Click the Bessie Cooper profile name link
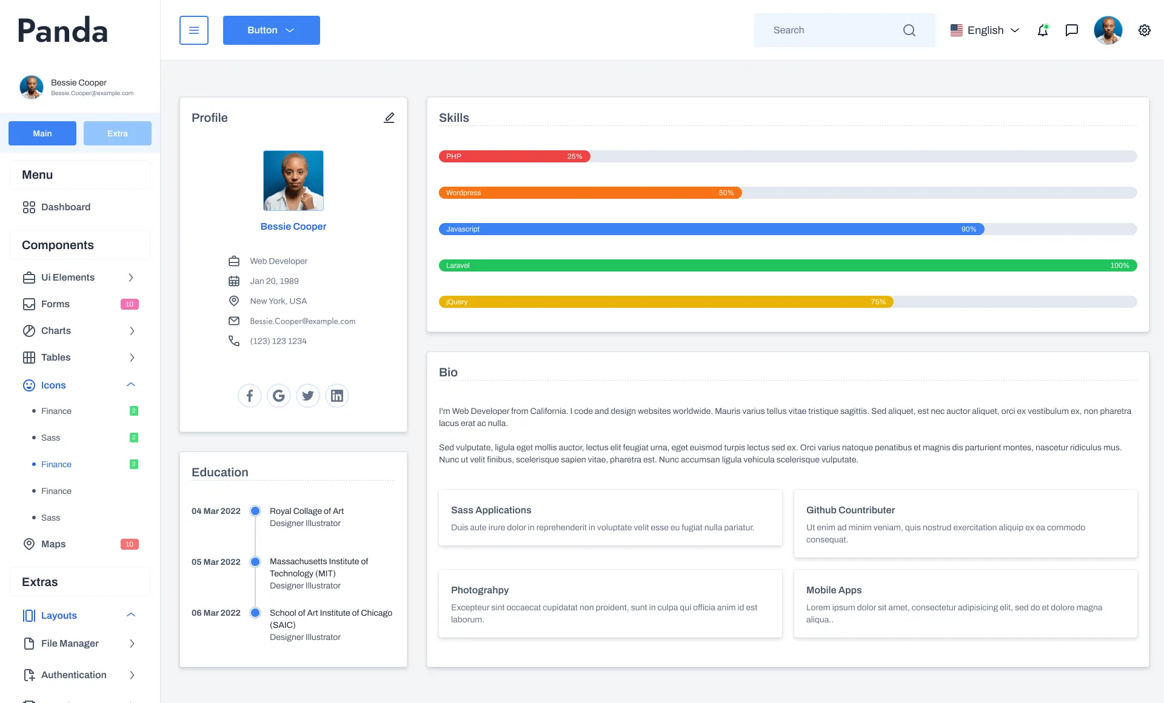The image size is (1164, 703). (x=293, y=226)
